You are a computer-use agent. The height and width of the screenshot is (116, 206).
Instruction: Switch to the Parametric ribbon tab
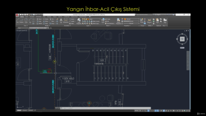coord(39,17)
